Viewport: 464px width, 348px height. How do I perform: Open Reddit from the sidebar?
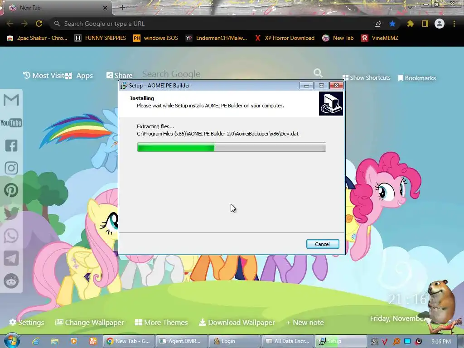tap(11, 281)
